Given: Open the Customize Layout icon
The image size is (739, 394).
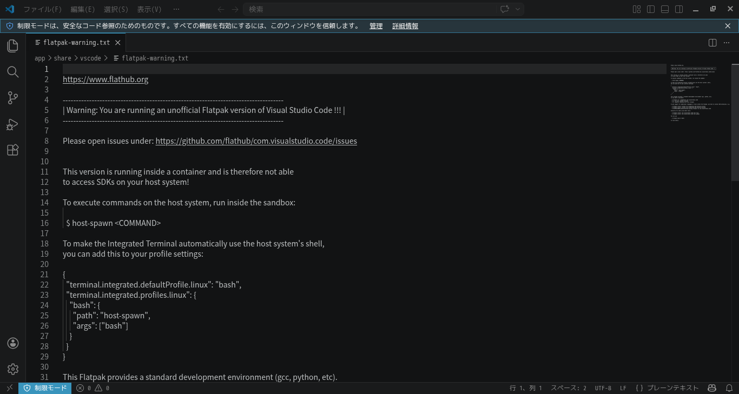Looking at the screenshot, I should 637,9.
